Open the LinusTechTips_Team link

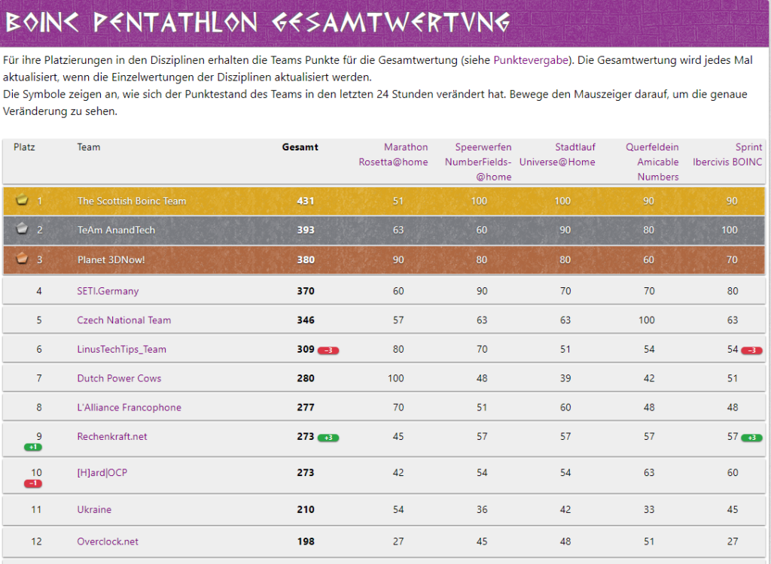coord(121,349)
